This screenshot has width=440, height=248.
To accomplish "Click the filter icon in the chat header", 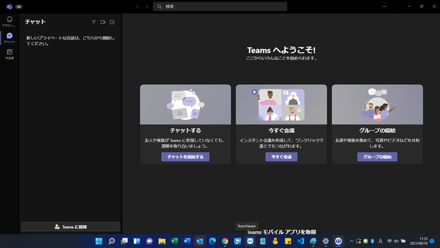I will 94,22.
